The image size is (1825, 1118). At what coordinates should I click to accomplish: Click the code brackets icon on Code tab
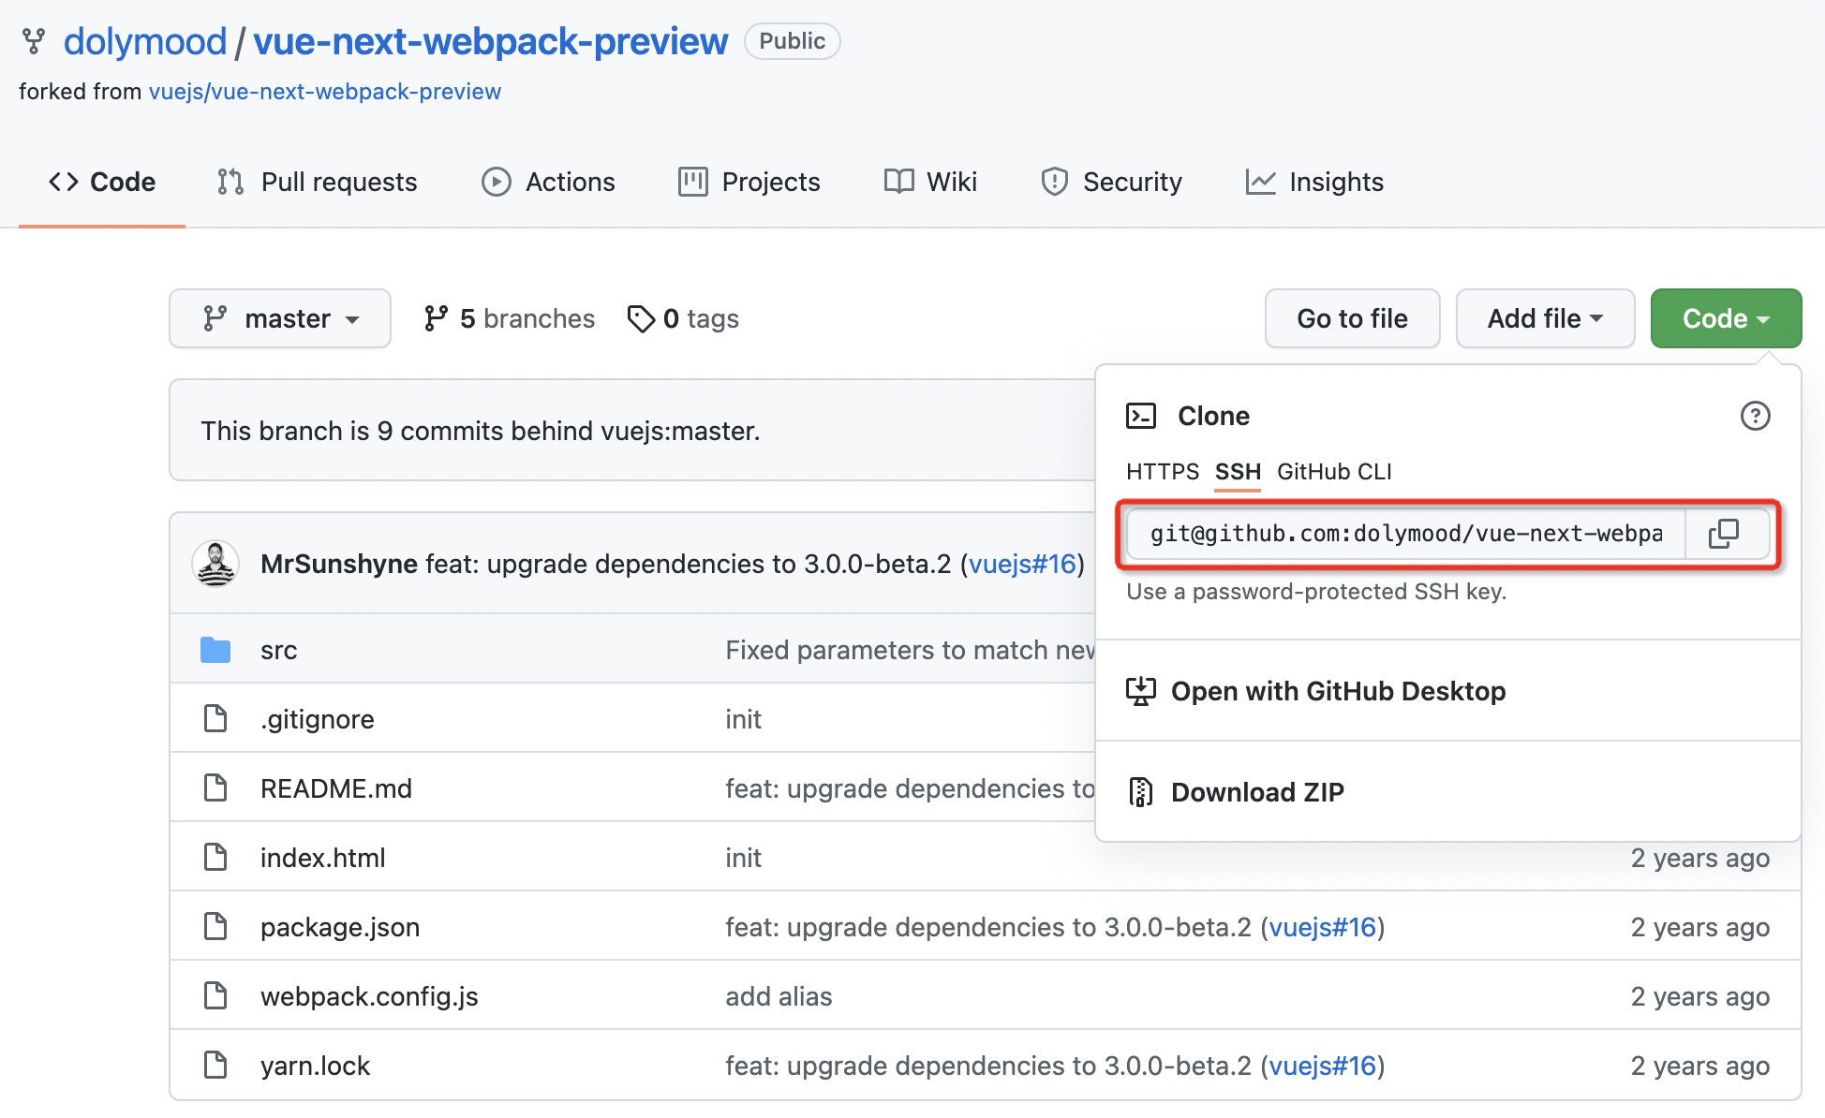pyautogui.click(x=63, y=182)
